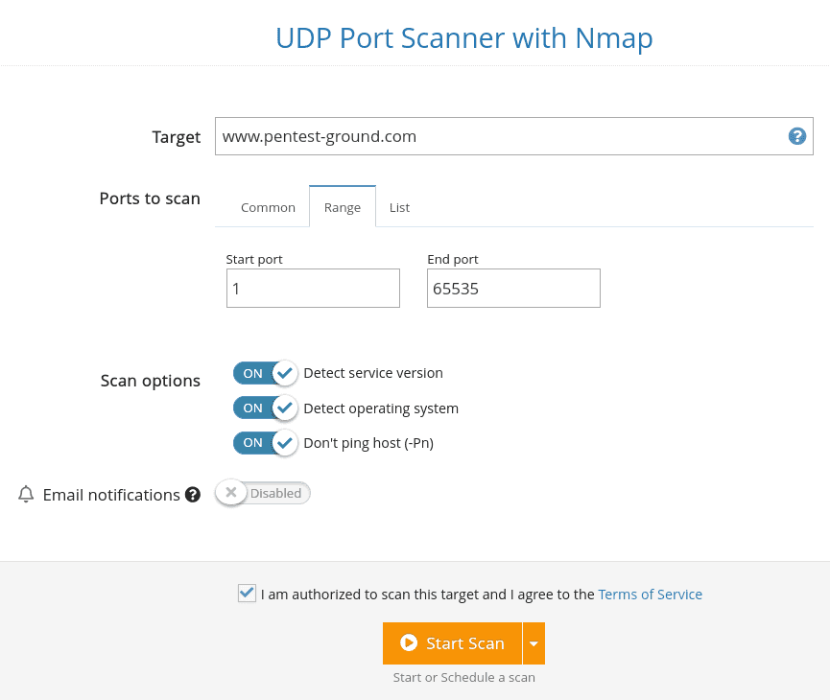Image resolution: width=830 pixels, height=700 pixels.
Task: Open the Range ports tab
Action: pyautogui.click(x=342, y=206)
